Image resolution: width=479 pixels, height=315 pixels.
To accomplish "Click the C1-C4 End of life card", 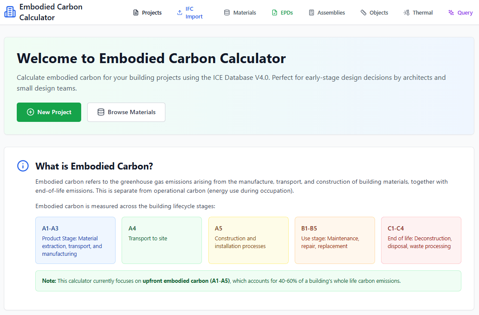I will click(421, 240).
